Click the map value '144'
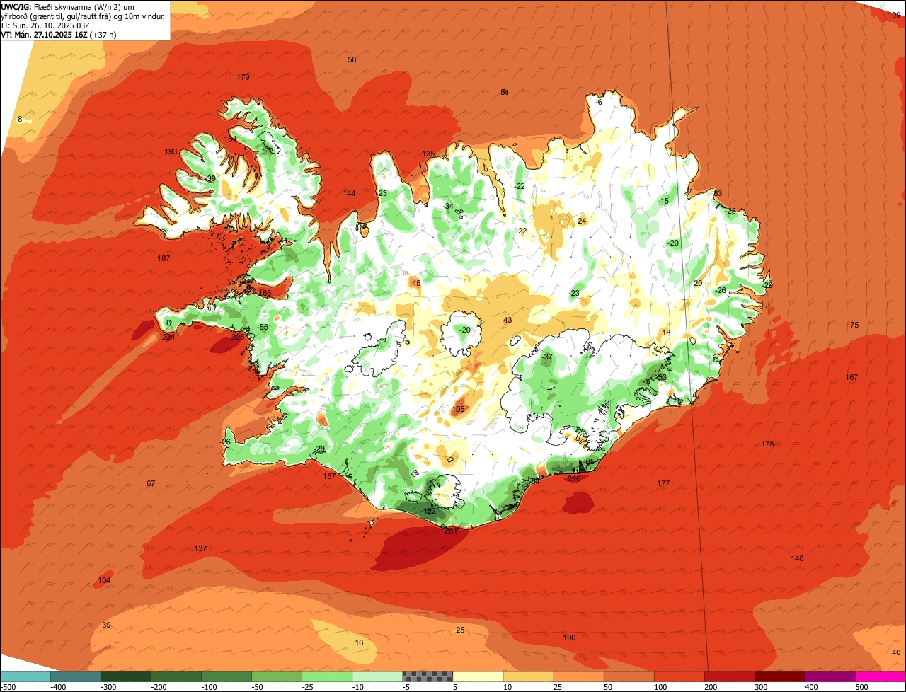This screenshot has height=692, width=906. 349,194
